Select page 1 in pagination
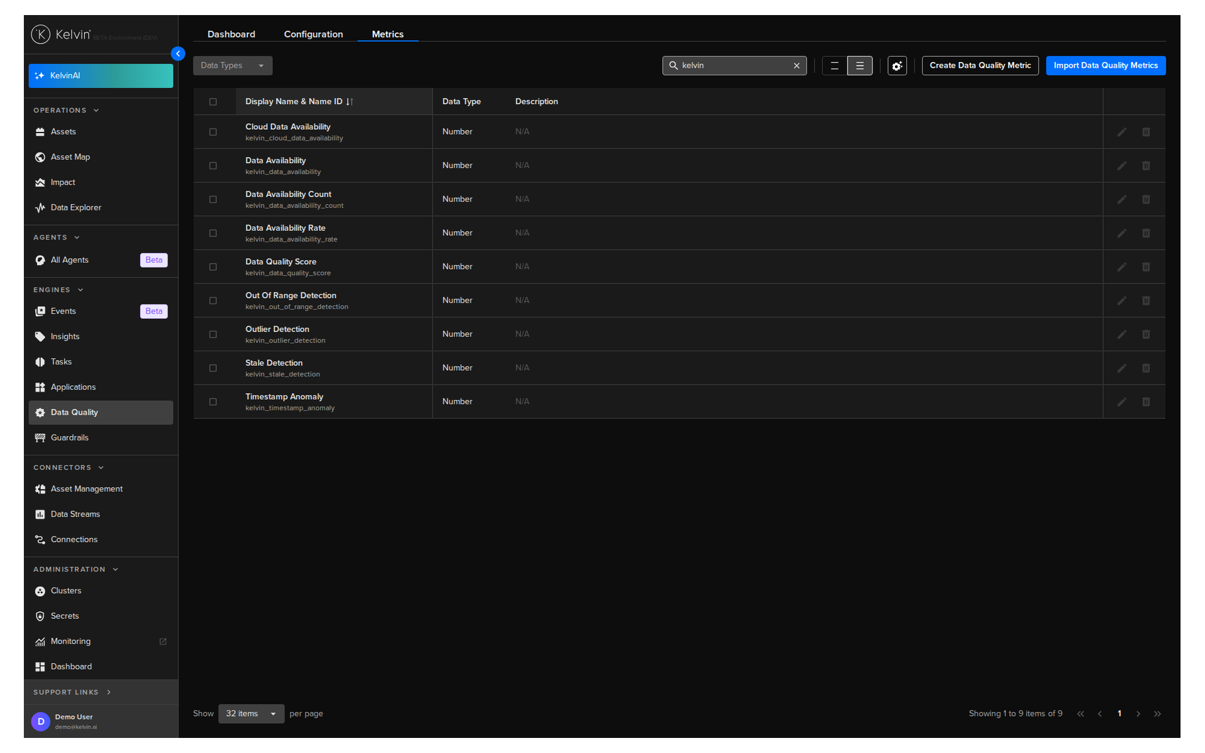 pyautogui.click(x=1119, y=714)
